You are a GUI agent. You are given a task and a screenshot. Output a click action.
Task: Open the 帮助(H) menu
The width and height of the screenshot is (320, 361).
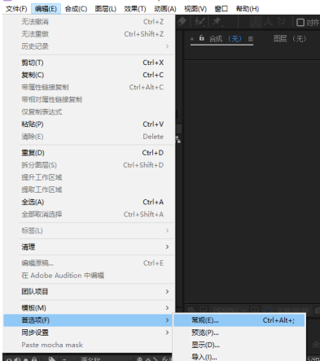248,9
